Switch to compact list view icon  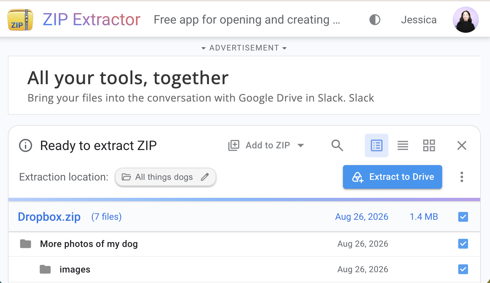(x=403, y=145)
